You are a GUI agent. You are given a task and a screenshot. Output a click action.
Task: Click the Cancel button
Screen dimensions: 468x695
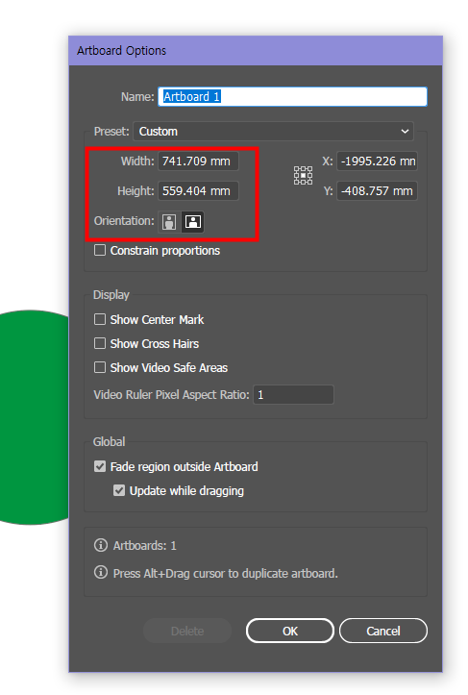383,631
